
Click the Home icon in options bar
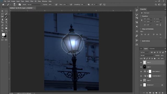[x=3, y=5]
